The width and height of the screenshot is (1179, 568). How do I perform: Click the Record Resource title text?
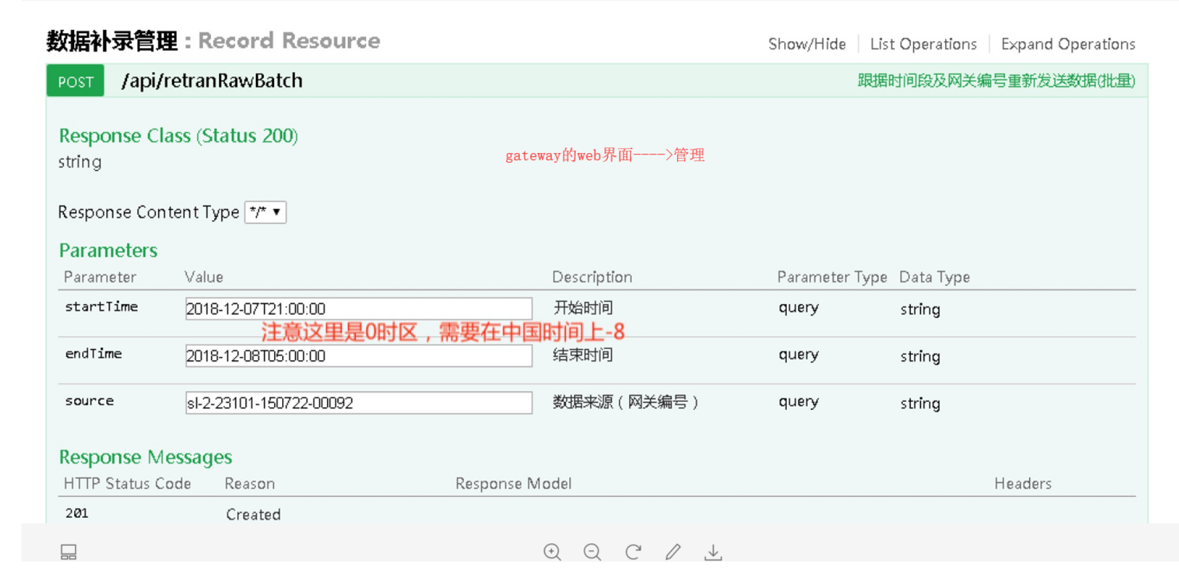(289, 41)
